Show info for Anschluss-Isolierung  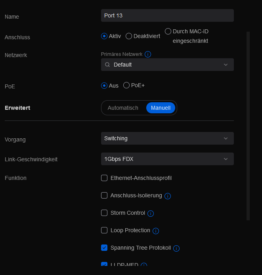pyautogui.click(x=168, y=196)
